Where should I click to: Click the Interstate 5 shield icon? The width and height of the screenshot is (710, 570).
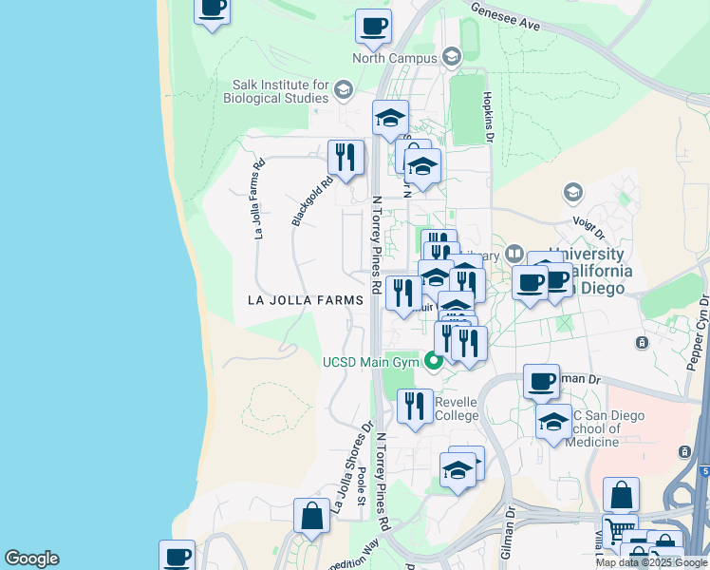tap(704, 471)
